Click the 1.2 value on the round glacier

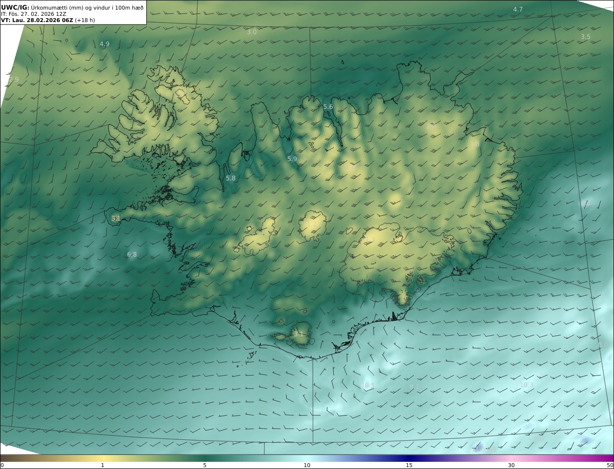(x=312, y=224)
